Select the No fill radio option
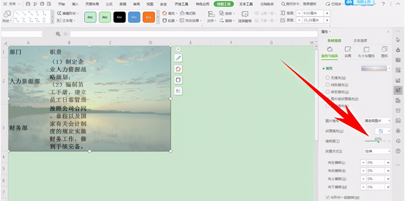Viewport: 405px width, 201px height. [327, 78]
